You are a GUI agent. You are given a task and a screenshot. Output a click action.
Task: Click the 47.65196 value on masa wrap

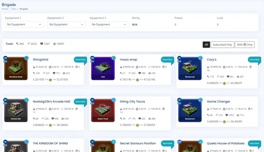(x=149, y=80)
